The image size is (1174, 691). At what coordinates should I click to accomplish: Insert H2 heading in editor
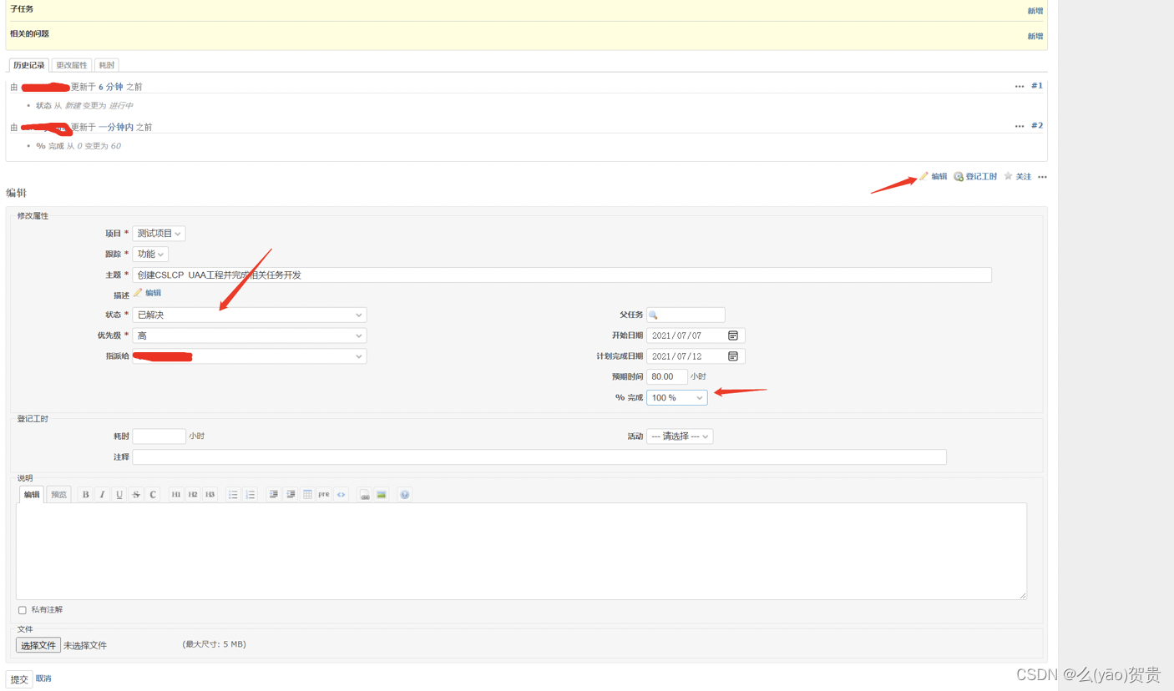(x=193, y=495)
